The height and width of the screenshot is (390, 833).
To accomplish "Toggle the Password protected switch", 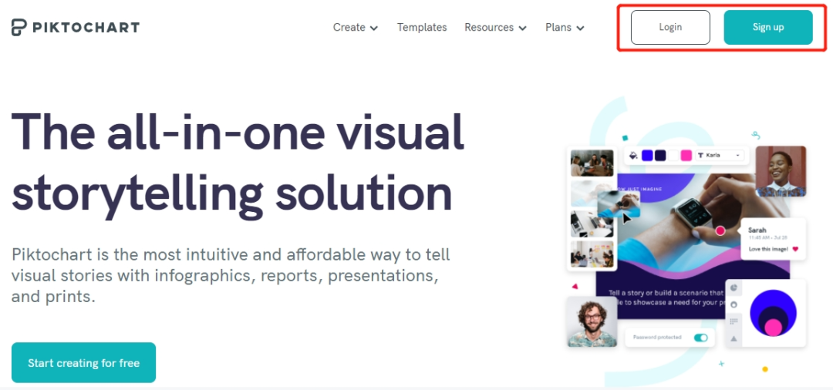I will coord(700,338).
